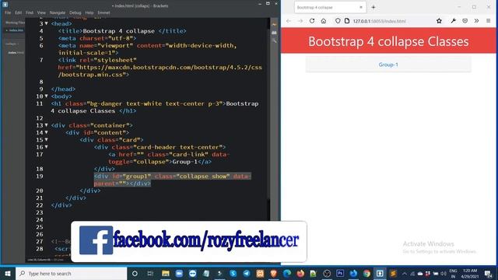Collapse the body tag fold arrow at line 10
Image resolution: width=498 pixels, height=280 pixels.
coord(47,96)
